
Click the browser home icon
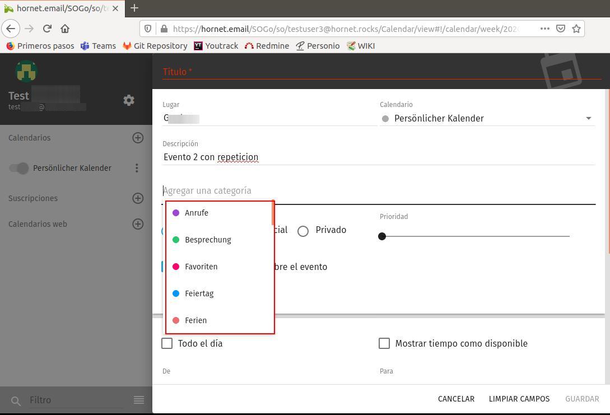65,29
